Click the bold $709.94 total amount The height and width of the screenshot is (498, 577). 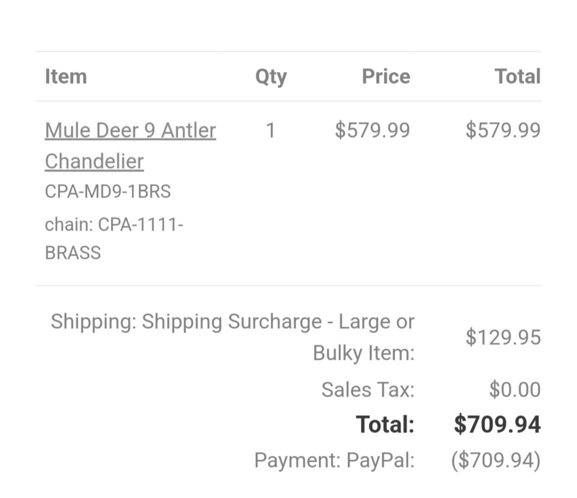click(497, 424)
